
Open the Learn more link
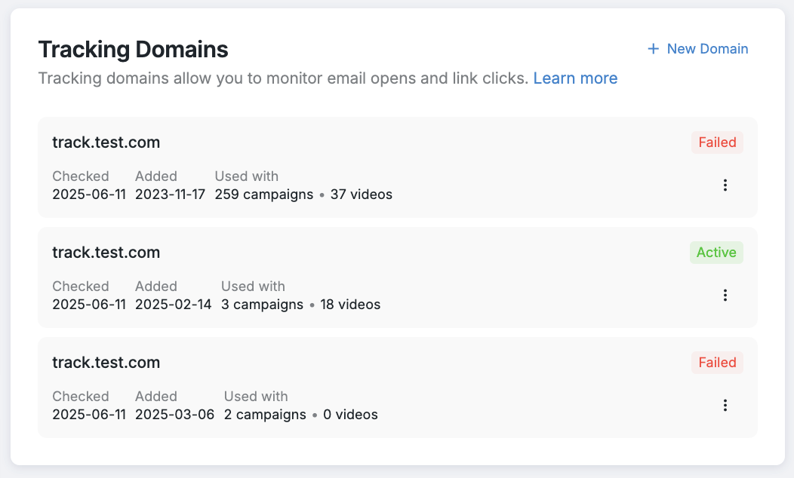click(x=575, y=78)
